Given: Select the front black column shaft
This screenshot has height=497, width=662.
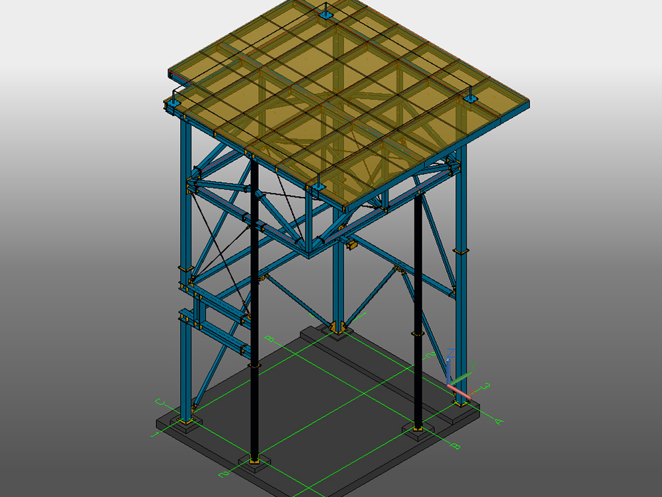Looking at the screenshot, I should click(255, 309).
